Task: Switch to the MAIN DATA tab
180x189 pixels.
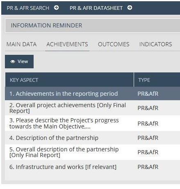Action: pos(22,44)
